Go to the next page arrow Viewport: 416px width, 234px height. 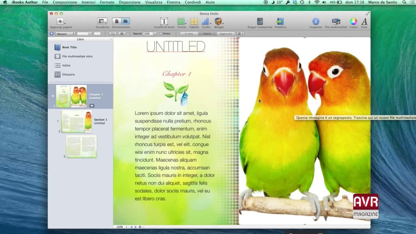click(136, 227)
